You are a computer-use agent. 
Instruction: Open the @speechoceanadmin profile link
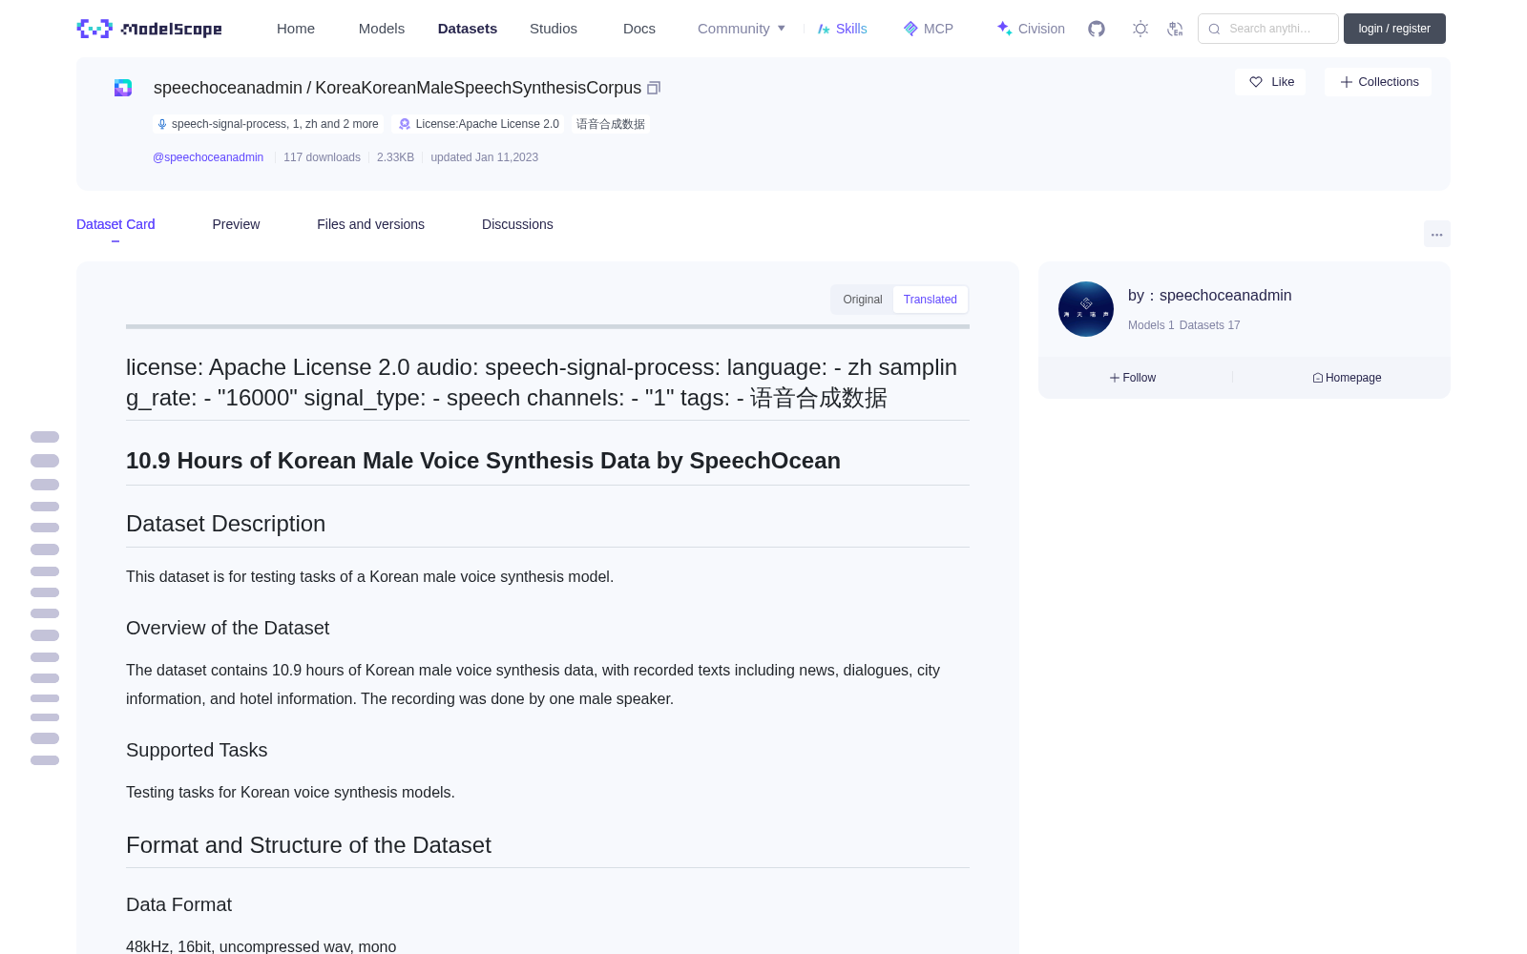(x=208, y=157)
